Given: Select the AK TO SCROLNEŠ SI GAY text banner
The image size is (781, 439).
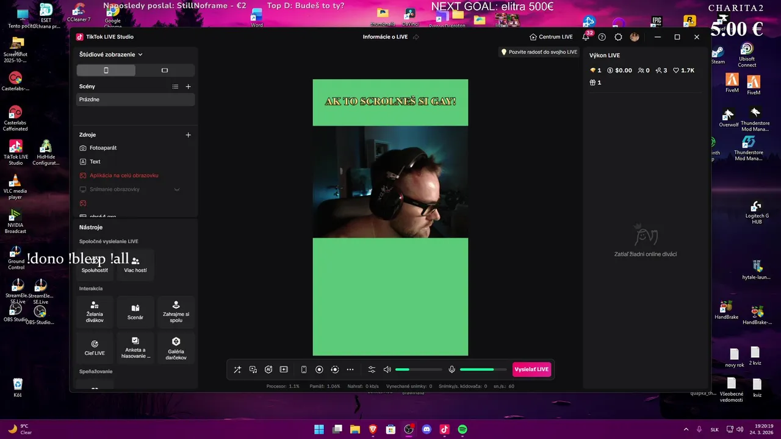Looking at the screenshot, I should [390, 101].
